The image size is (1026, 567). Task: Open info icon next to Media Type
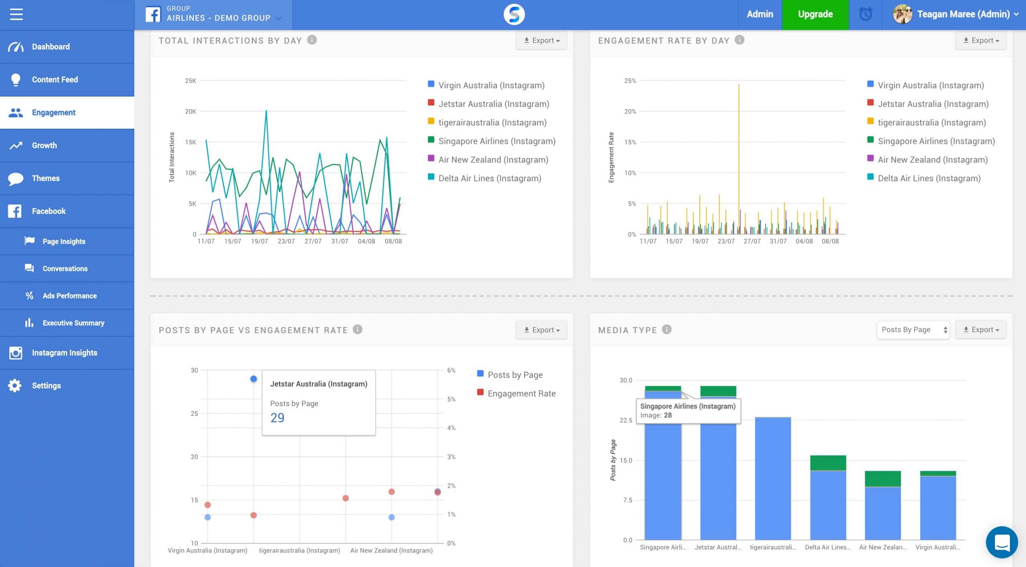[x=666, y=330]
